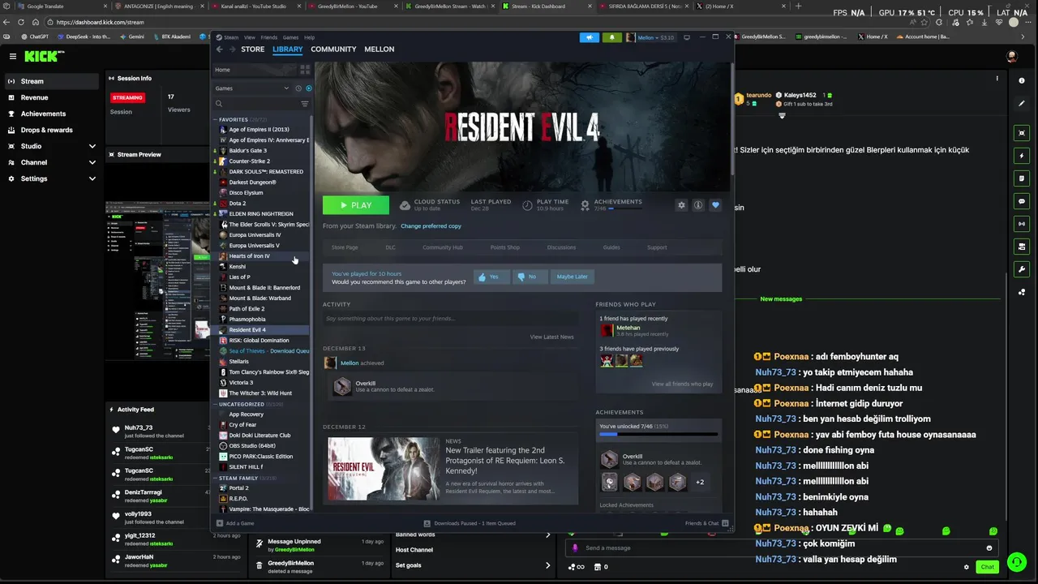Open Friends & Chat in Steam footer
The image size is (1038, 584).
[707, 523]
